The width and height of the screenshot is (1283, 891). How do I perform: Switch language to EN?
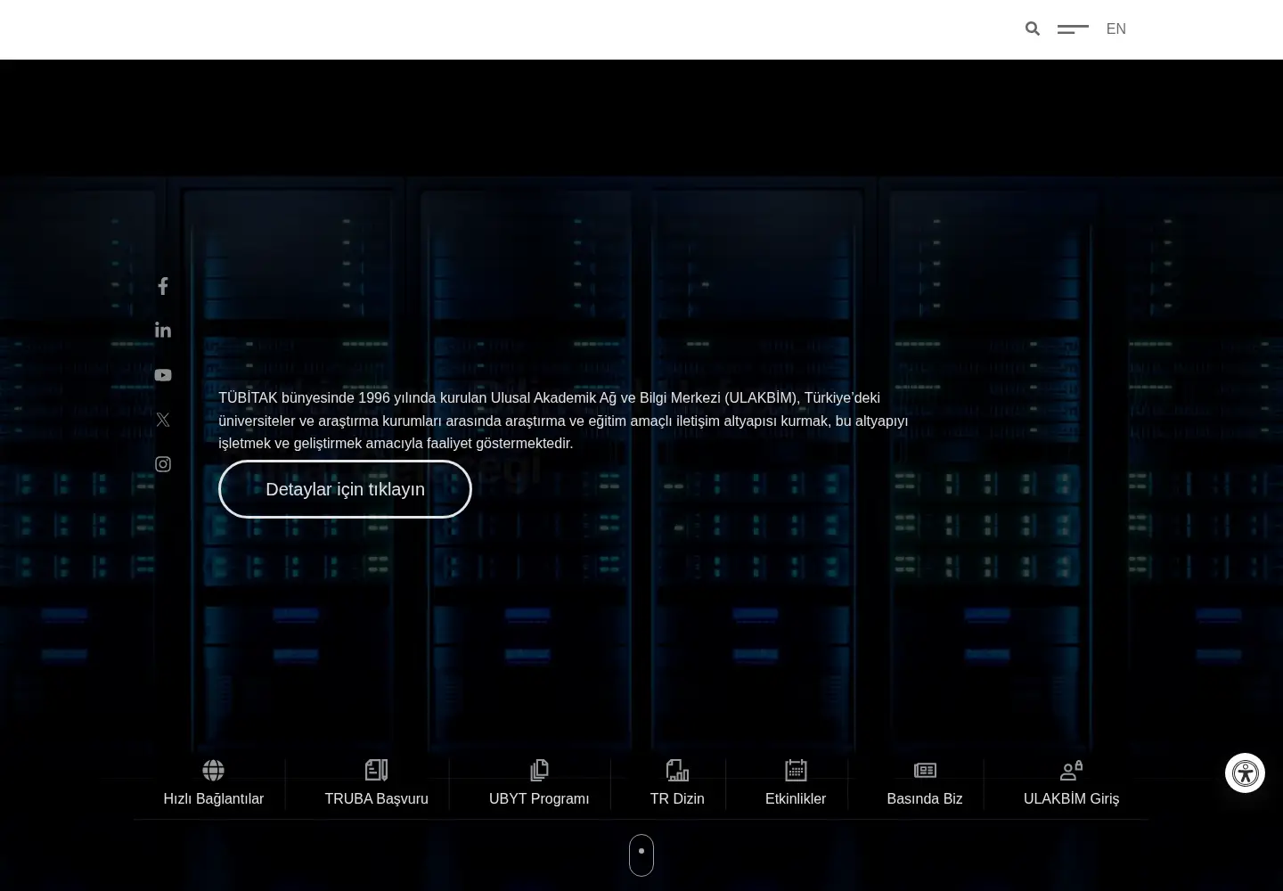pyautogui.click(x=1115, y=29)
